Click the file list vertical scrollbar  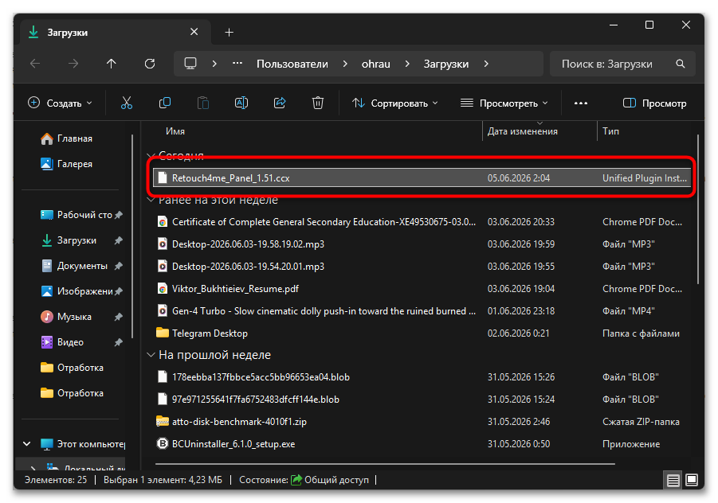tap(698, 209)
